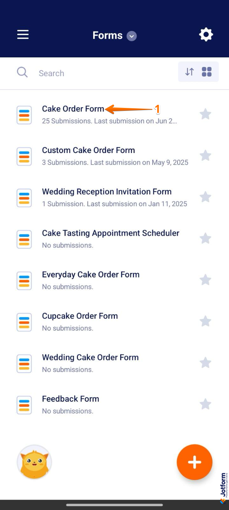Open the assistant avatar at bottom left
229x510 pixels.
[34, 462]
